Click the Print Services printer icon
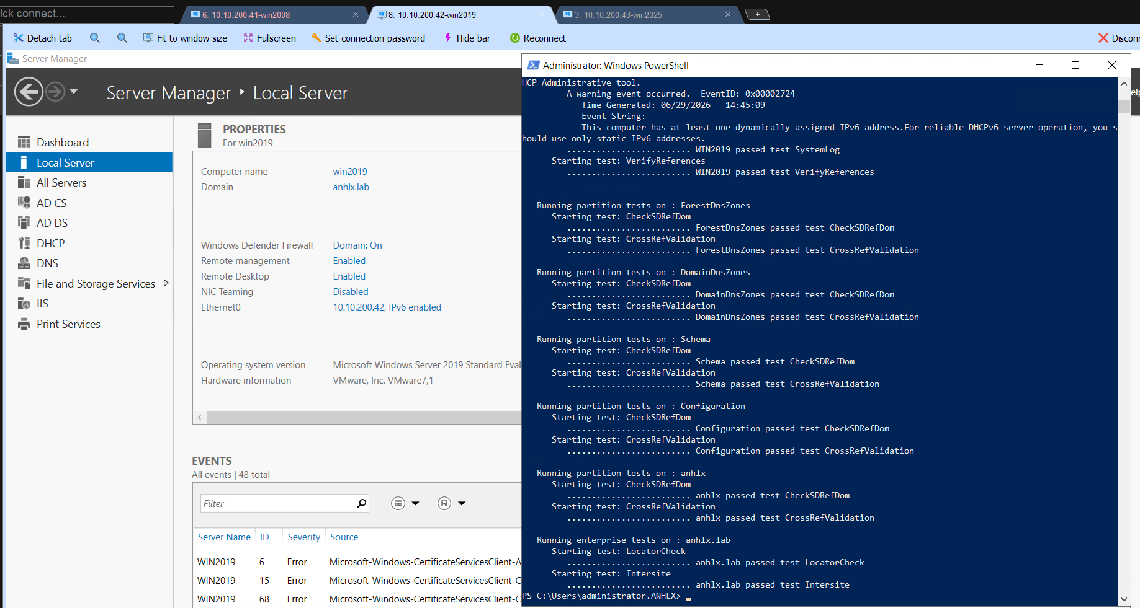 point(24,324)
